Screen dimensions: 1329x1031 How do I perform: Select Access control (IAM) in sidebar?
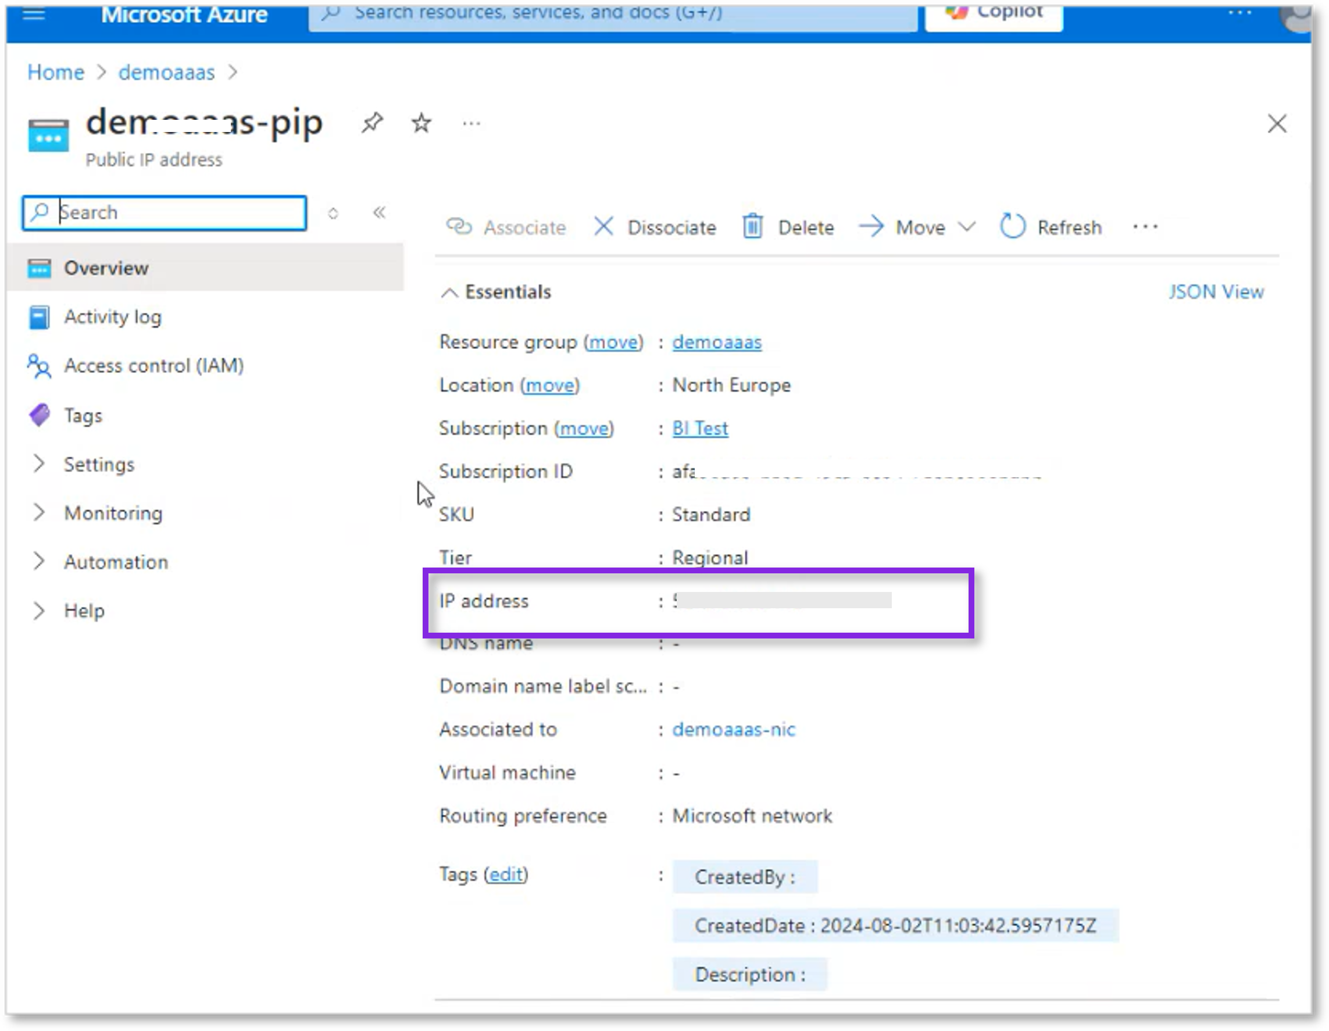[153, 366]
